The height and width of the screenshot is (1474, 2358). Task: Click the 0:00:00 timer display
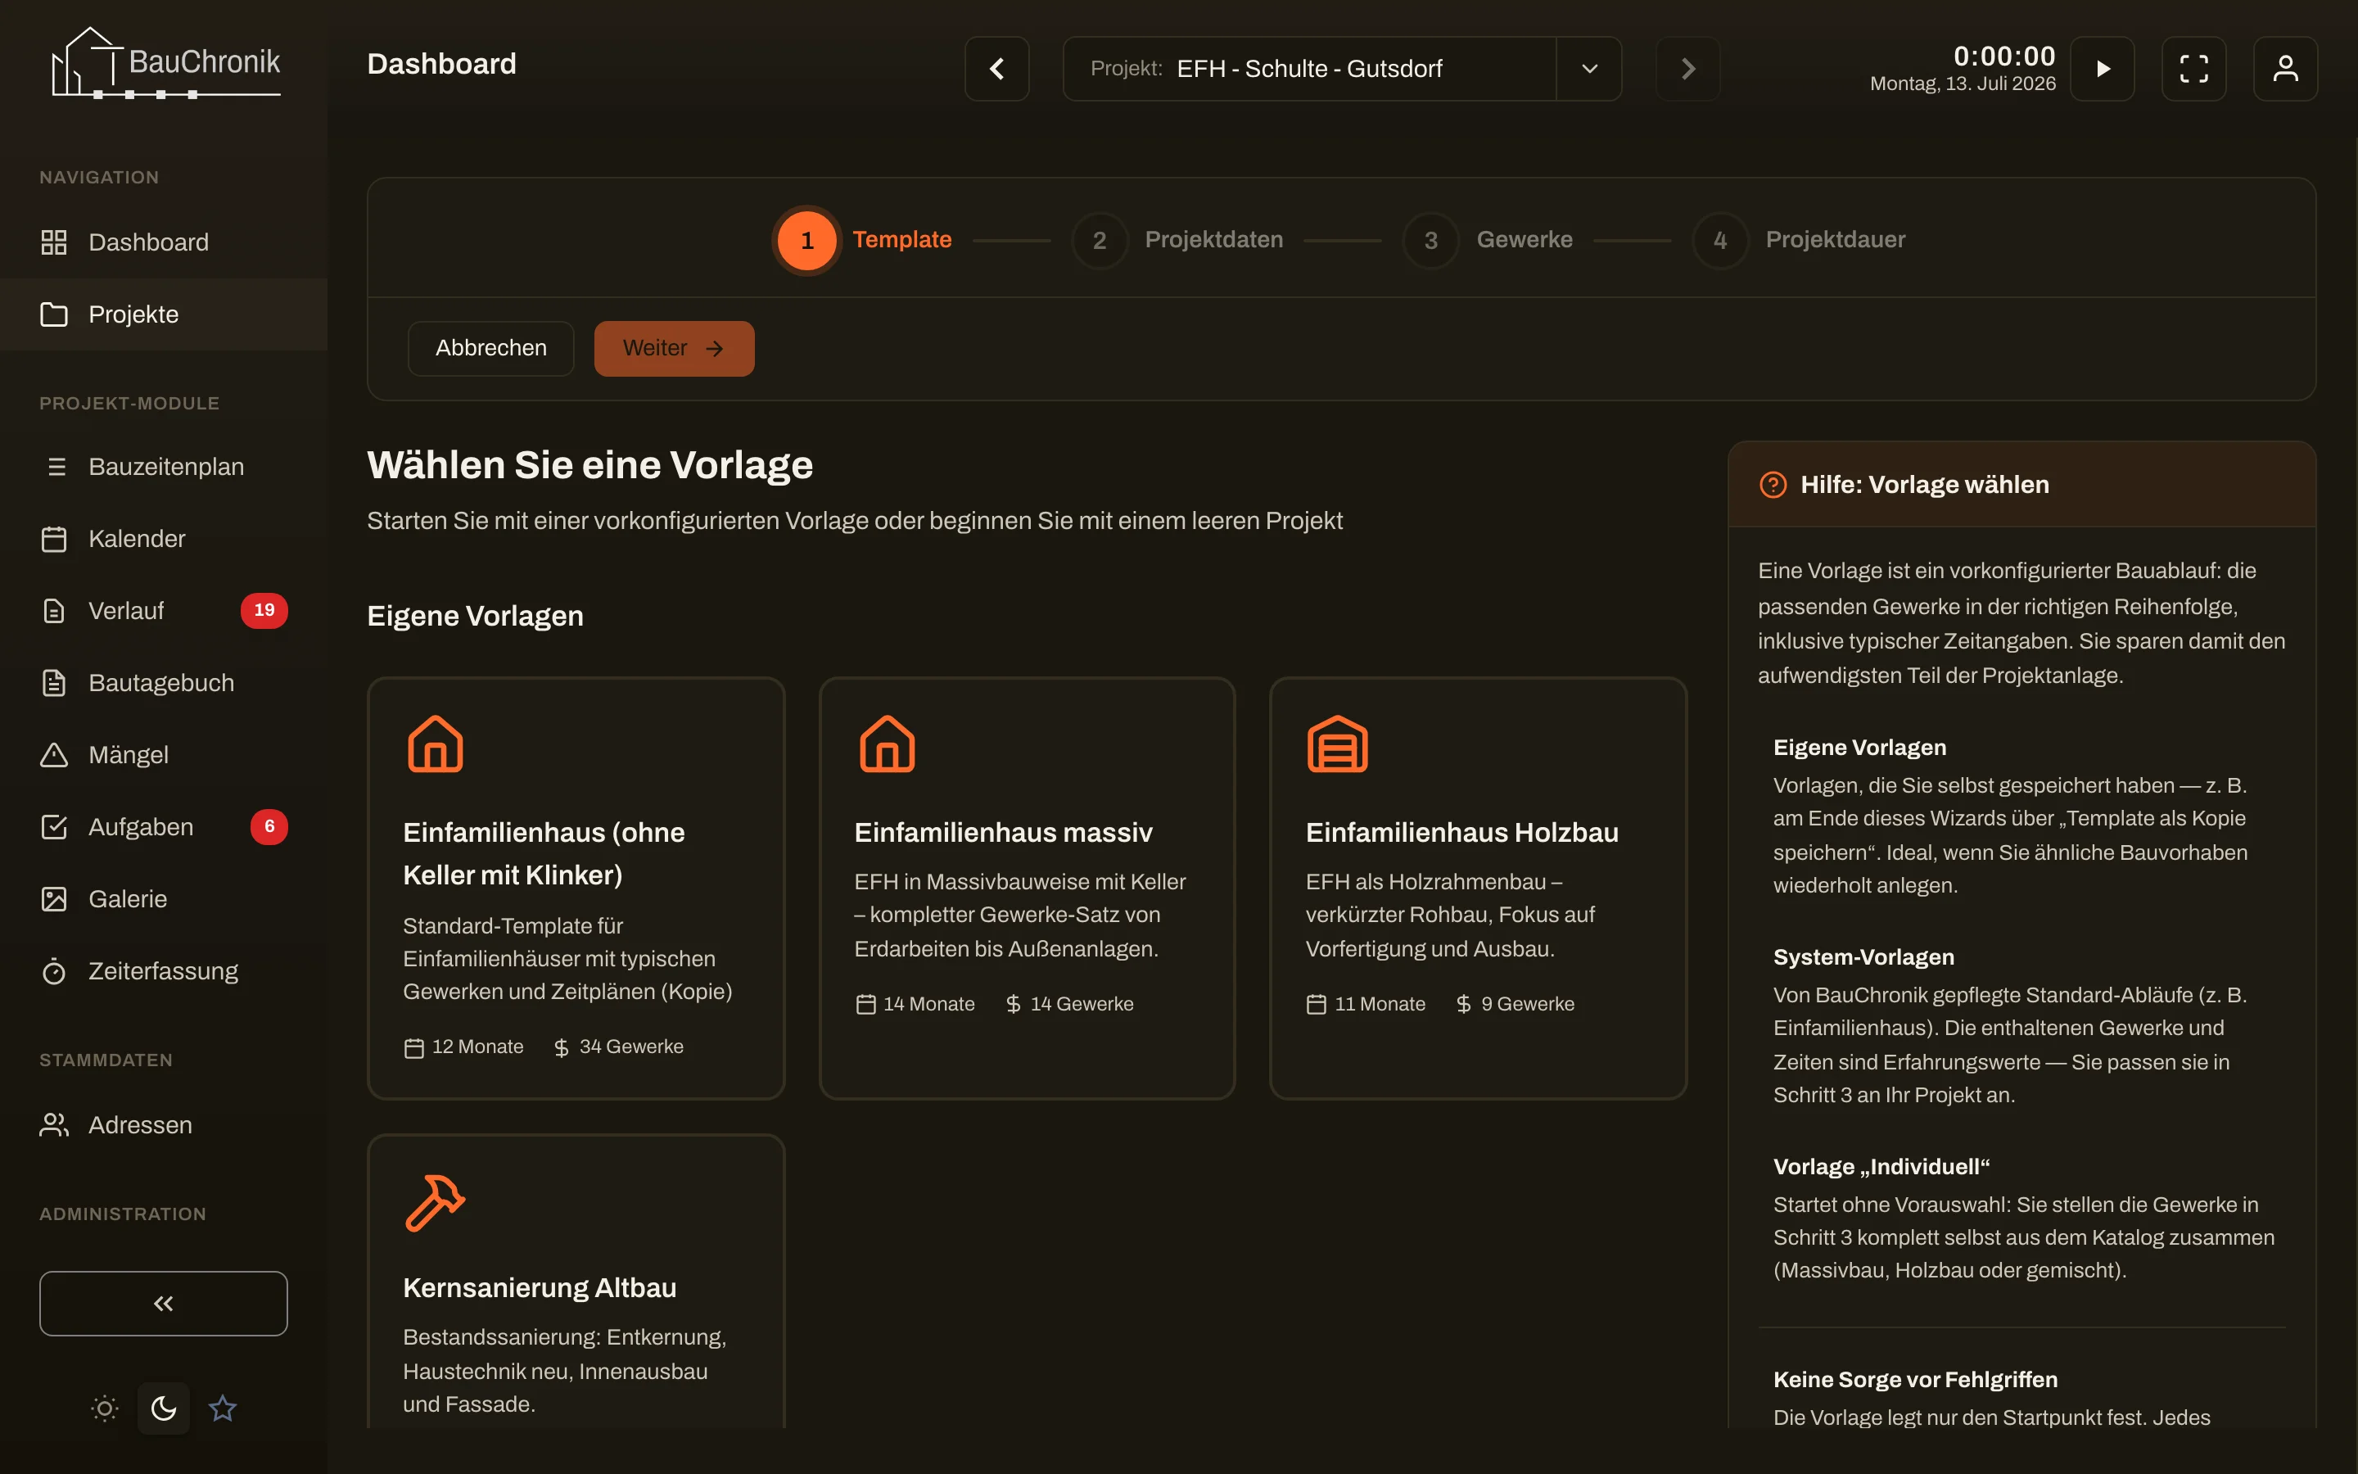click(2004, 56)
